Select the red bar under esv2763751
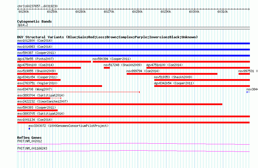Screen dimensions: 258x168 (x=59, y=86)
